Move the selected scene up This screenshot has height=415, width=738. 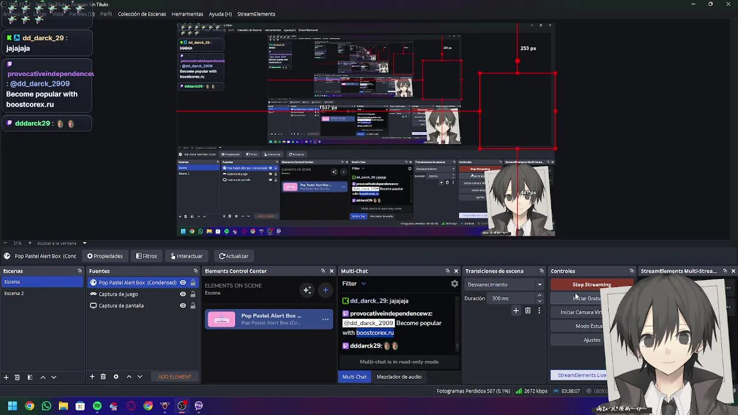coord(43,377)
